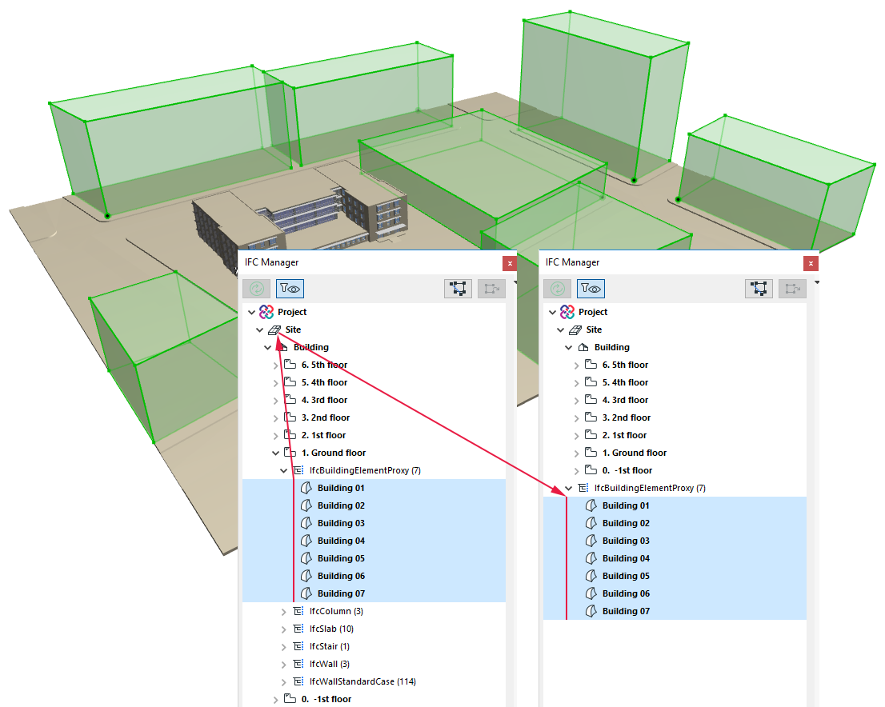Image resolution: width=885 pixels, height=707 pixels.
Task: Expand IfcColumn (3) group
Action: click(284, 612)
